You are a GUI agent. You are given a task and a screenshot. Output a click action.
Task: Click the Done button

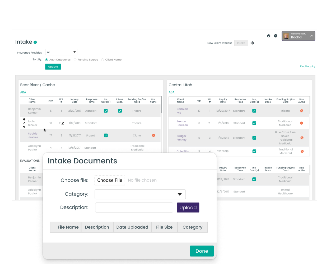pyautogui.click(x=202, y=251)
